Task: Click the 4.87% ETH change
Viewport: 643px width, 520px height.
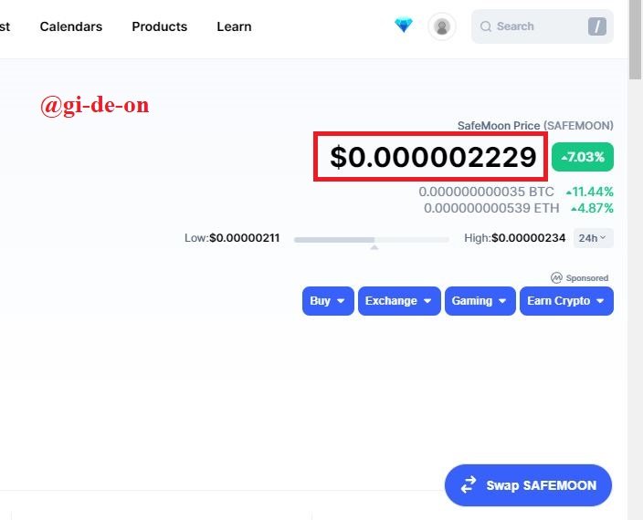Action: pyautogui.click(x=592, y=208)
